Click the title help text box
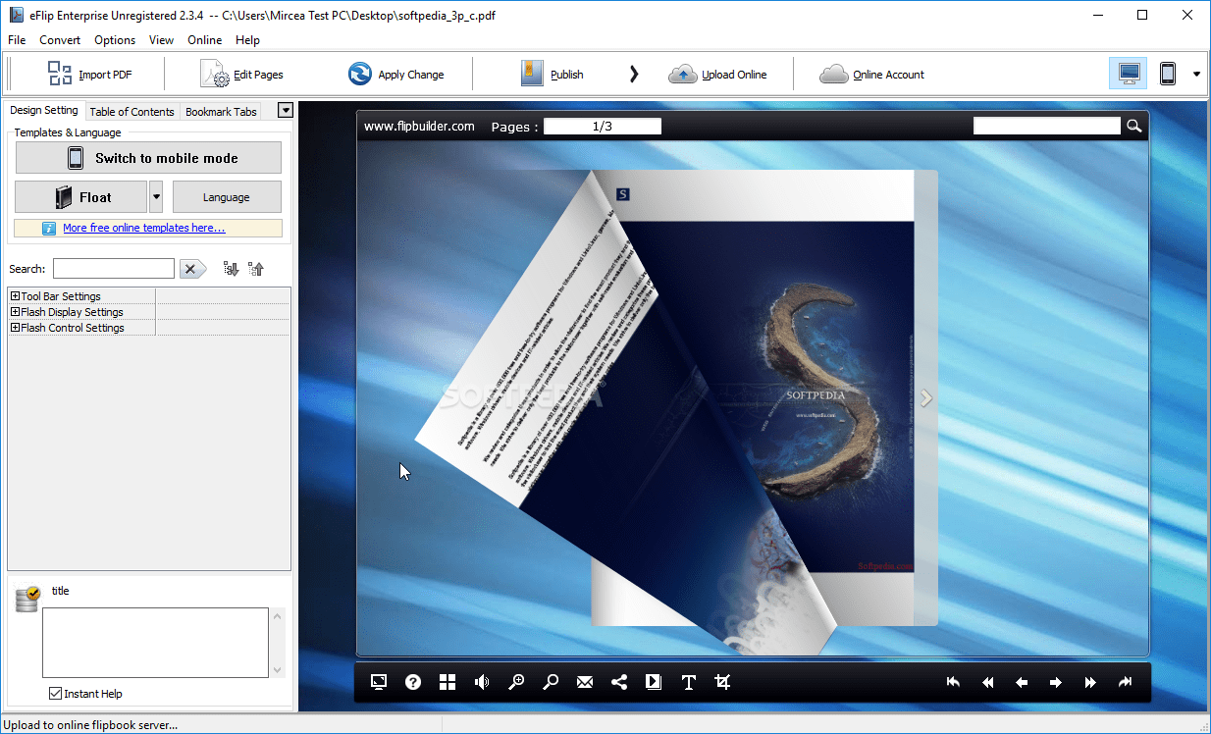The image size is (1211, 734). (155, 643)
